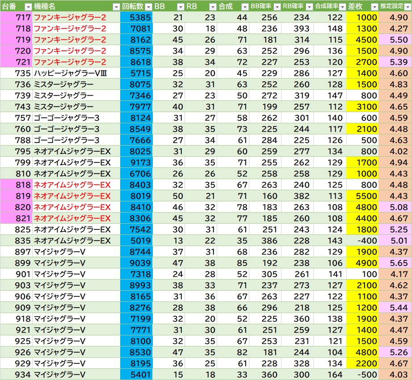The width and height of the screenshot is (412, 380).
Task: Open the 推定設定 filter dropdown
Action: click(406, 7)
